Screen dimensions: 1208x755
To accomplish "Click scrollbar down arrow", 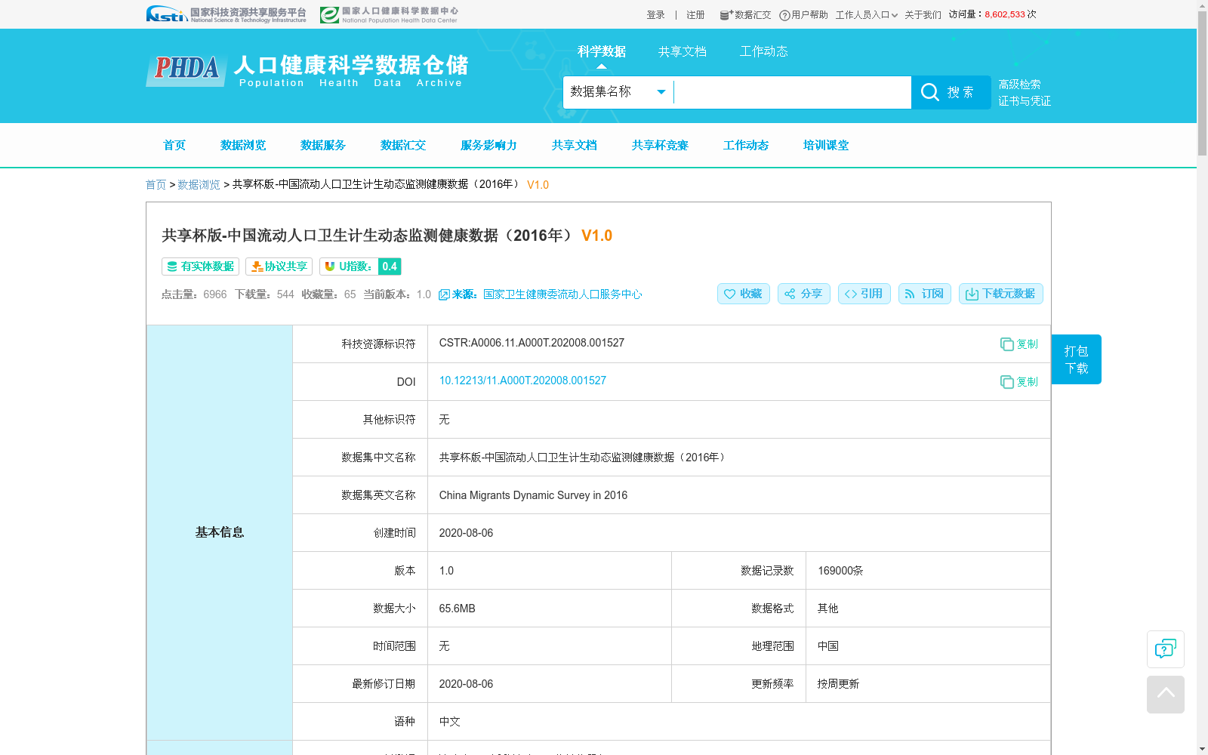I will point(1202,749).
